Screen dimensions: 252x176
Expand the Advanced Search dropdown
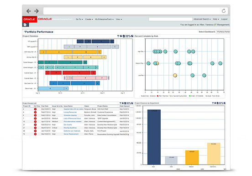[202, 19]
